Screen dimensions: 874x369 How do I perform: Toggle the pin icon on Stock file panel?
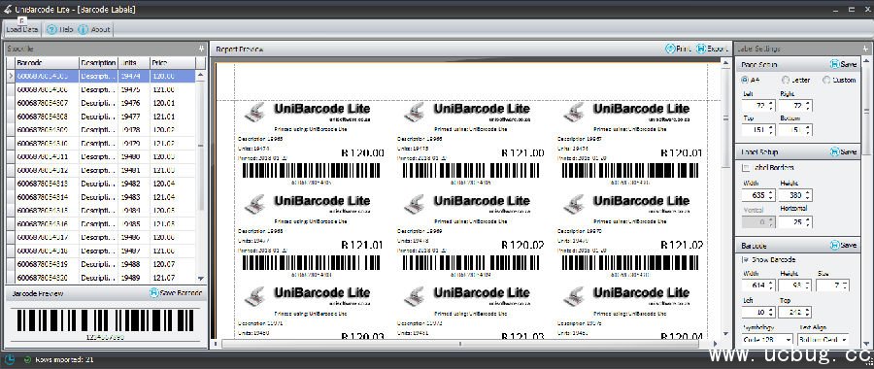pos(201,49)
